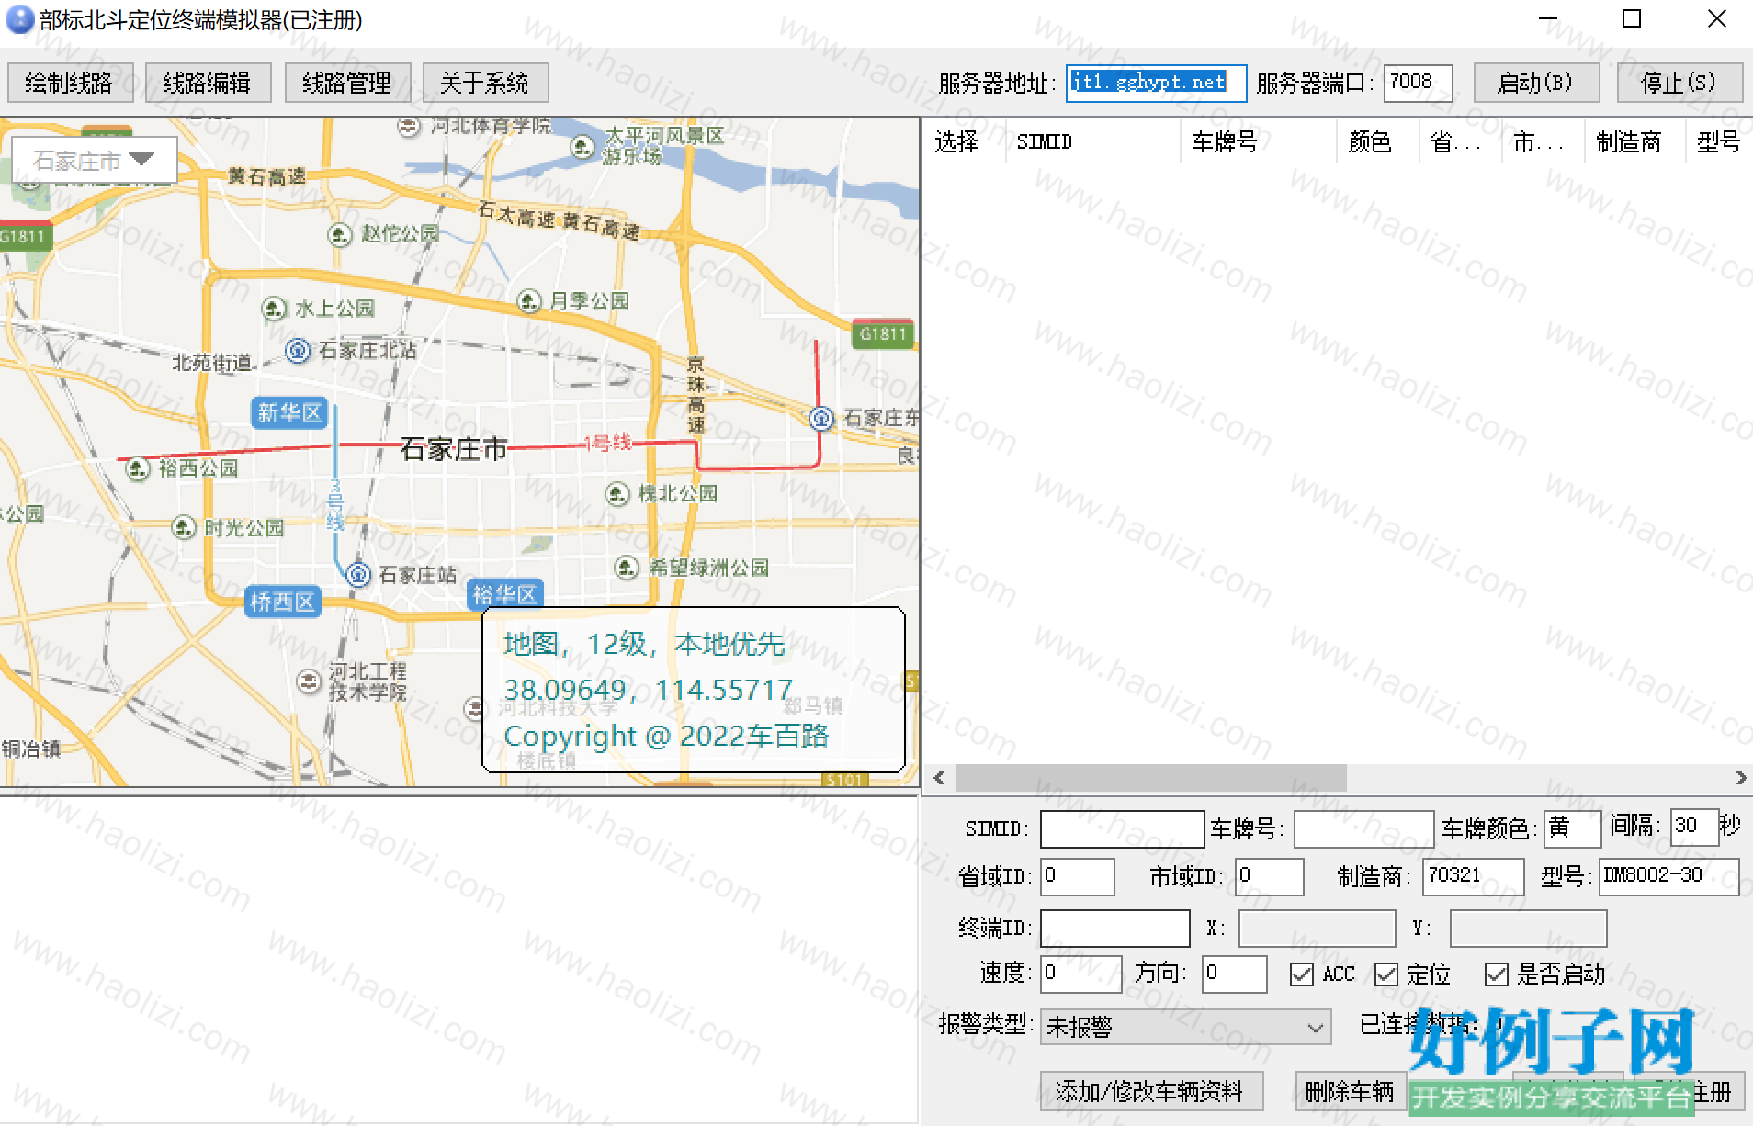Click the app icon in the title bar
Screen dimensions: 1753x1126
19,19
